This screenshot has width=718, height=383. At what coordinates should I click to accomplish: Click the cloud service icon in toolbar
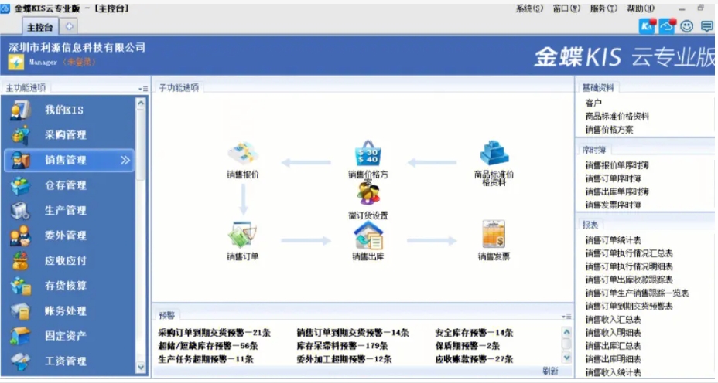point(667,26)
